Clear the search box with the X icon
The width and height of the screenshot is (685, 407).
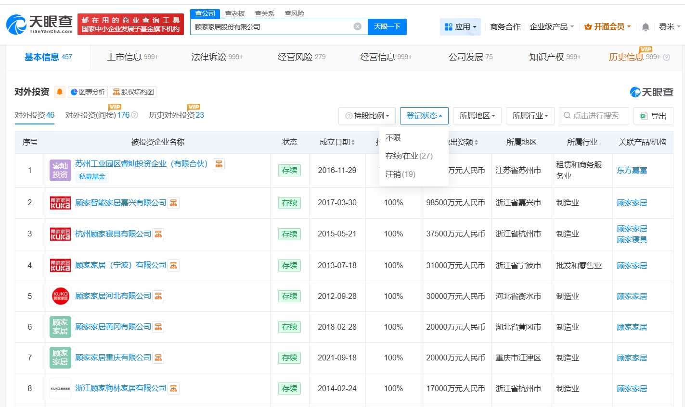[357, 26]
